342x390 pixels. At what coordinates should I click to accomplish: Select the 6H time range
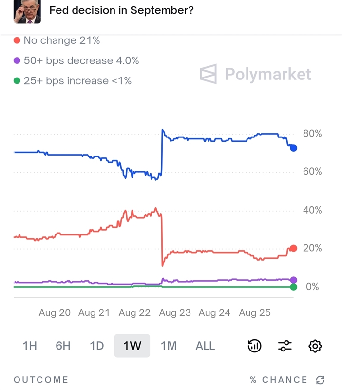point(63,346)
